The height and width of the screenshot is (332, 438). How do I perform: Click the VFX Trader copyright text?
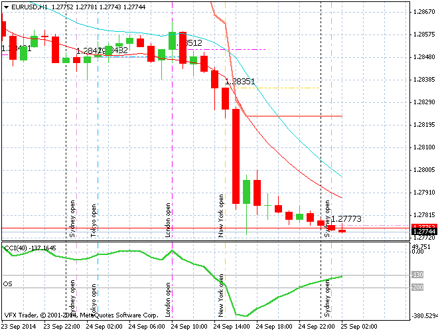coord(81,315)
